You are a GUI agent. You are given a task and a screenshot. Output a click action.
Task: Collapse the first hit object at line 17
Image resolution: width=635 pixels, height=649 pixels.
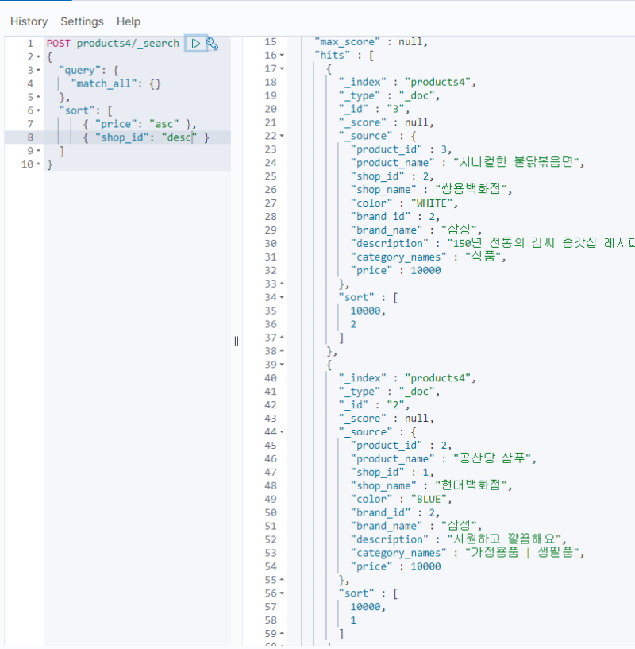[282, 68]
